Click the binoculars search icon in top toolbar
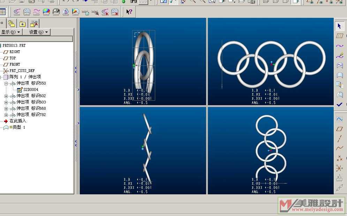This screenshot has height=216, width=347. coord(134,1)
